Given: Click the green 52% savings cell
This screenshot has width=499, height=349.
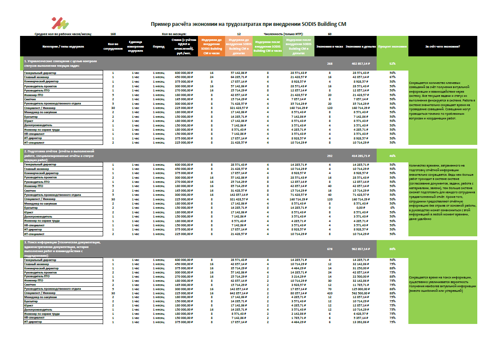Looking at the screenshot, I should click(393, 63).
